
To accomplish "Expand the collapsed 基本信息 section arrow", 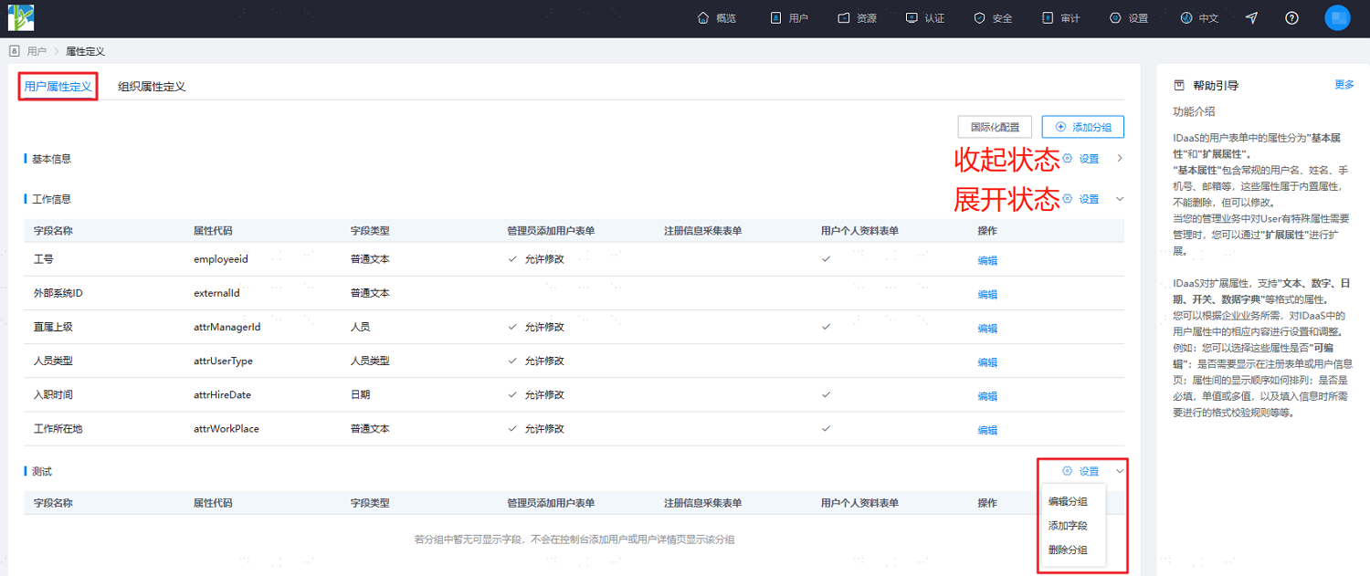I will click(1120, 159).
